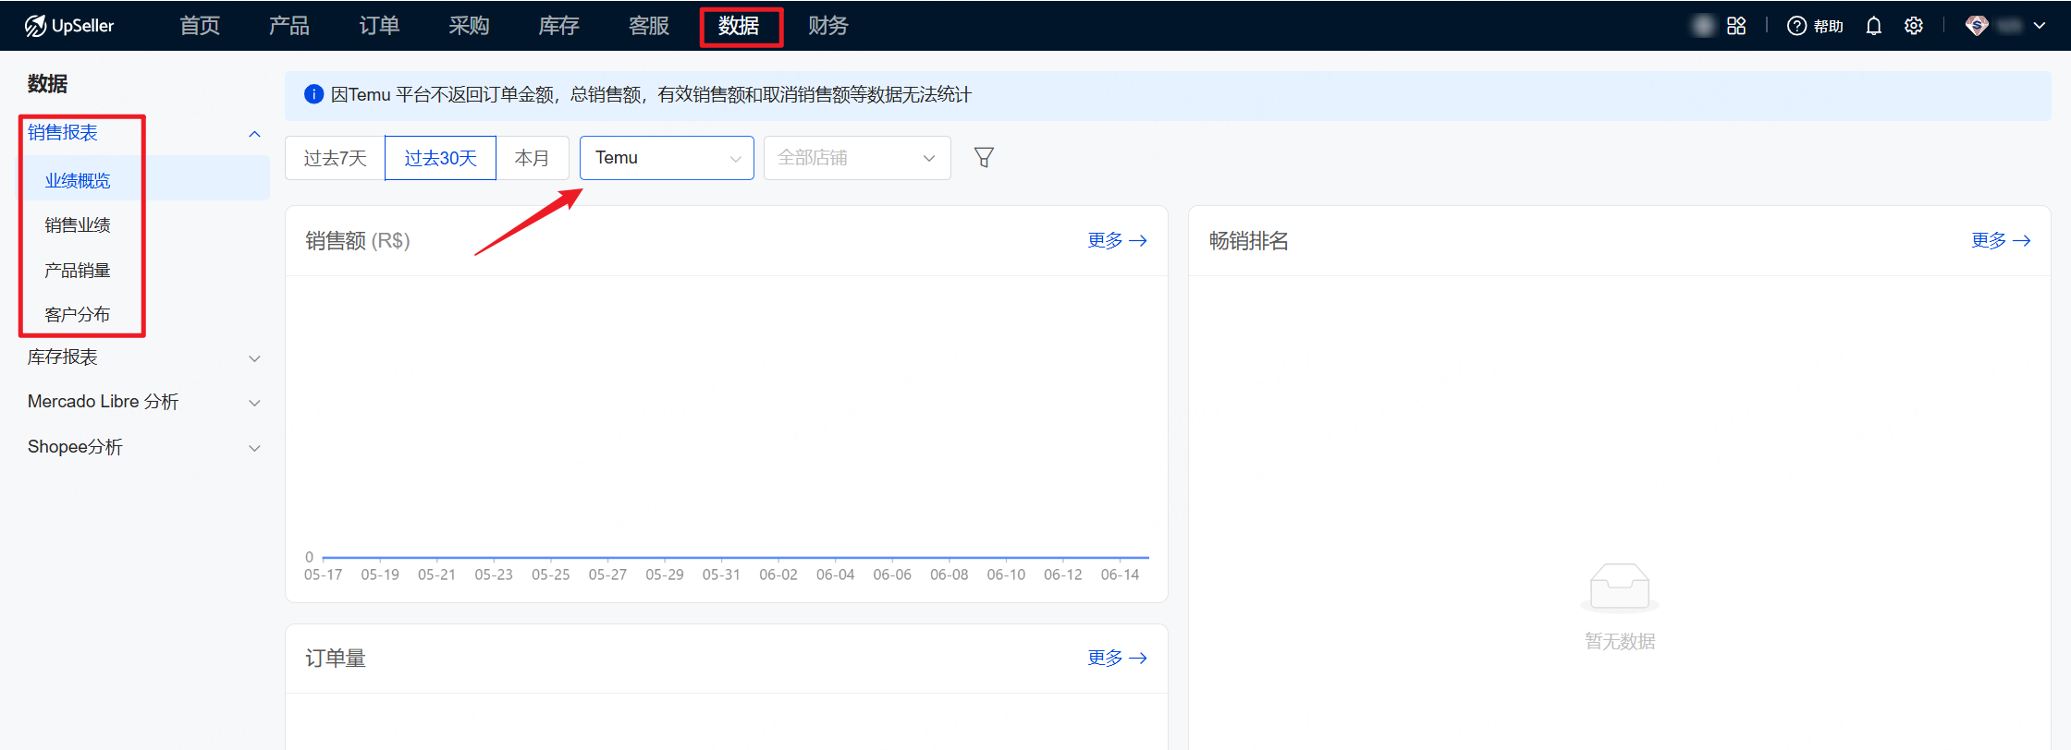Image resolution: width=2071 pixels, height=750 pixels.
Task: Open the 采购 menu
Action: coord(469,26)
